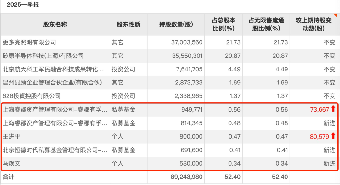The width and height of the screenshot is (340, 185).
Task: Select shareholder 北京恒德时代私募基金管理有限公司
Action: (x=55, y=150)
